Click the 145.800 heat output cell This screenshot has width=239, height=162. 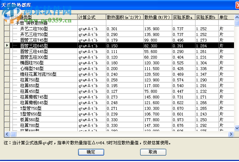point(158,97)
